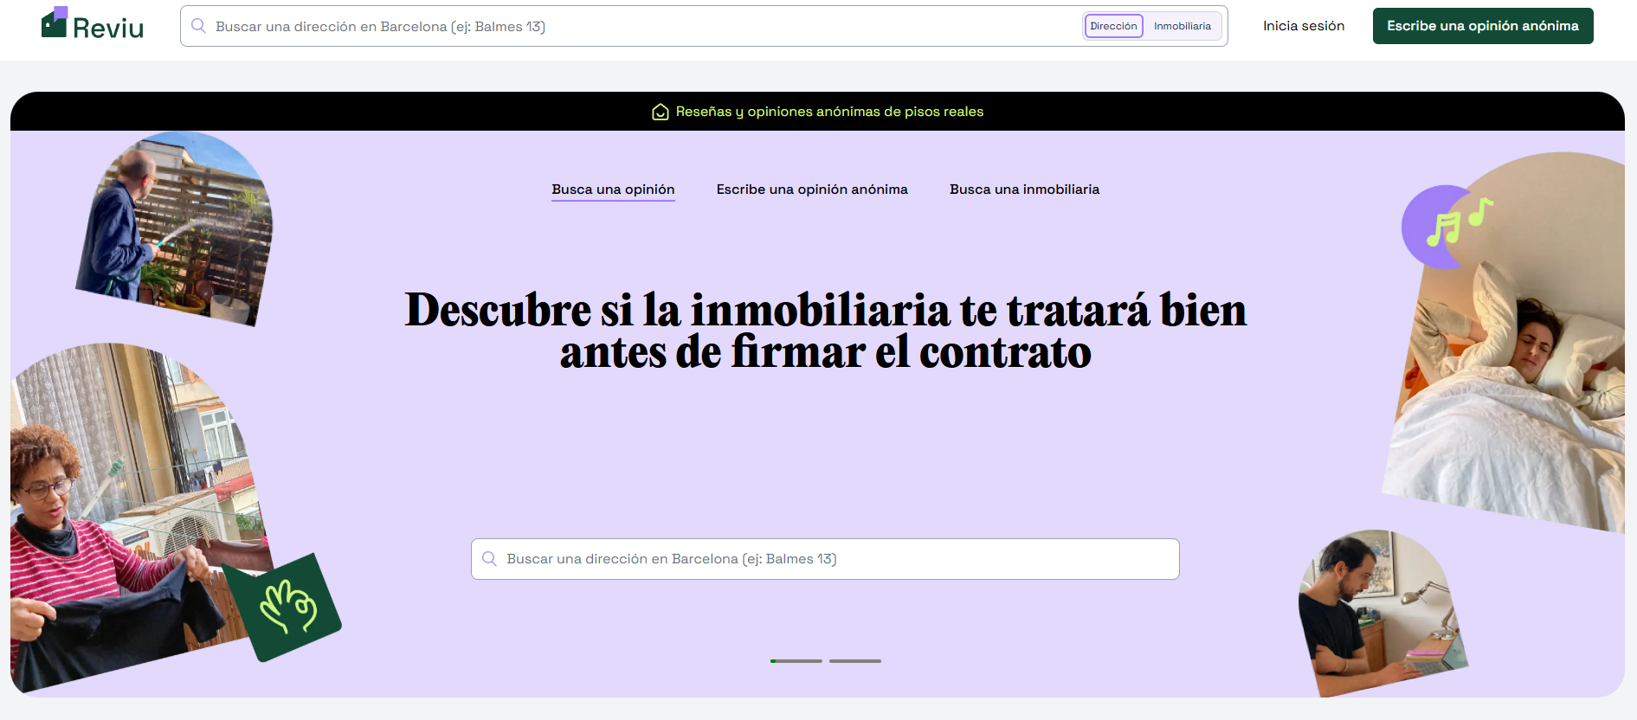1637x720 pixels.
Task: Click the green hand badge icon
Action: 283,607
